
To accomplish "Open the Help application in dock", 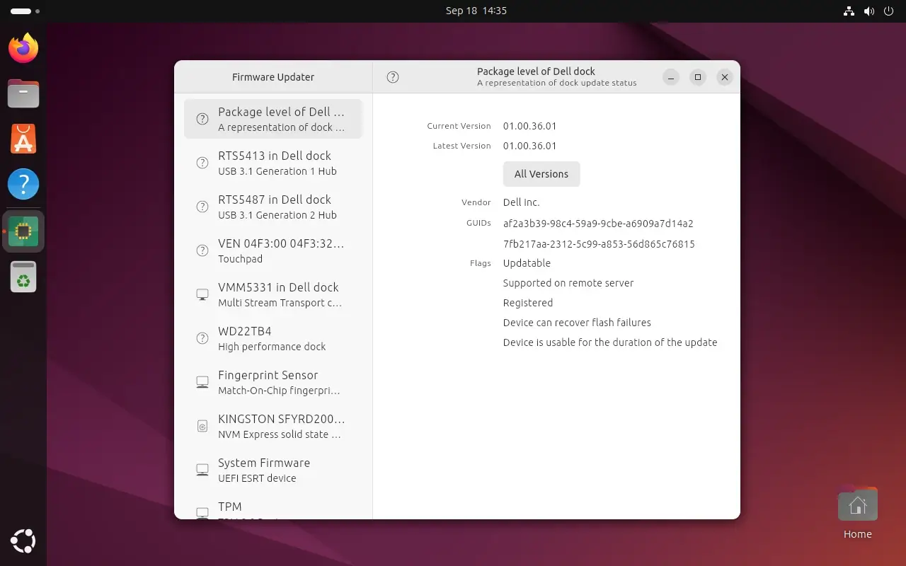I will pyautogui.click(x=23, y=184).
